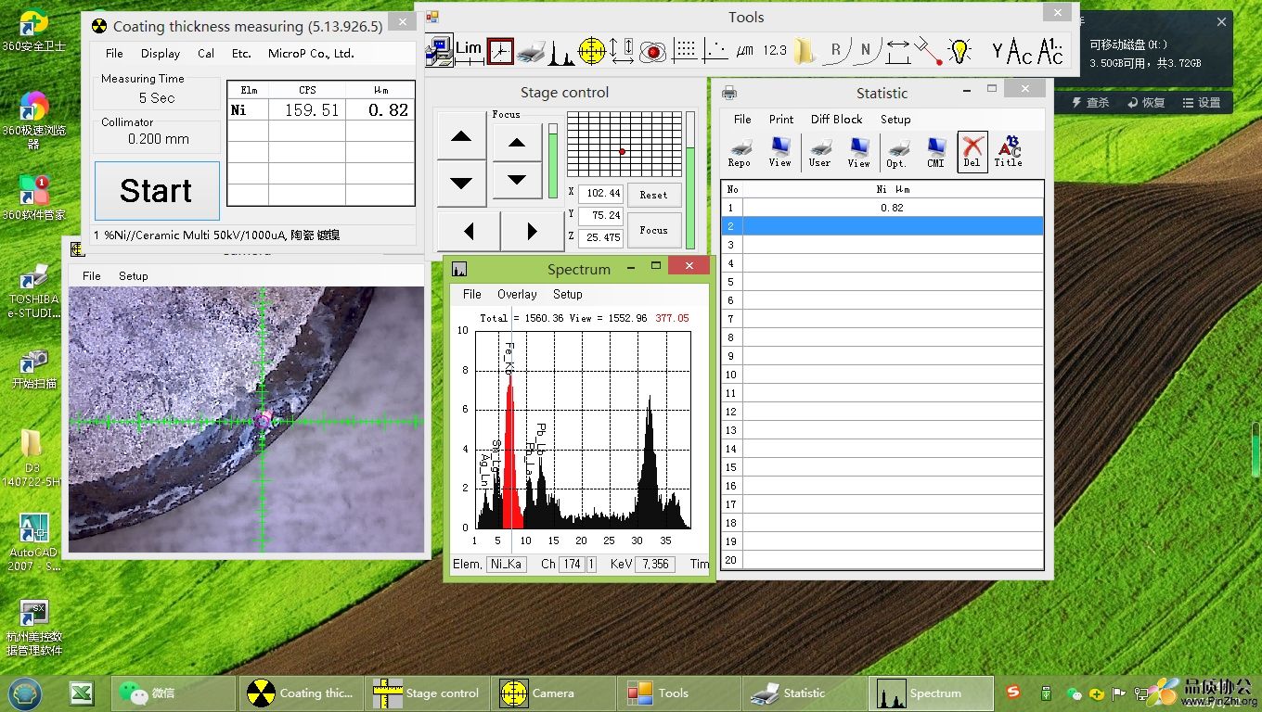This screenshot has height=712, width=1262.
Task: Select highlighted row 2 in Statistic table
Action: pos(882,226)
